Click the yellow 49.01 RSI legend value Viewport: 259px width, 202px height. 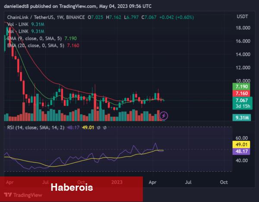88,128
